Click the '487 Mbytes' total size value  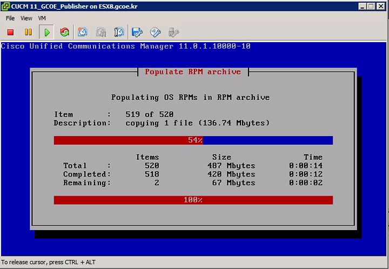click(231, 166)
